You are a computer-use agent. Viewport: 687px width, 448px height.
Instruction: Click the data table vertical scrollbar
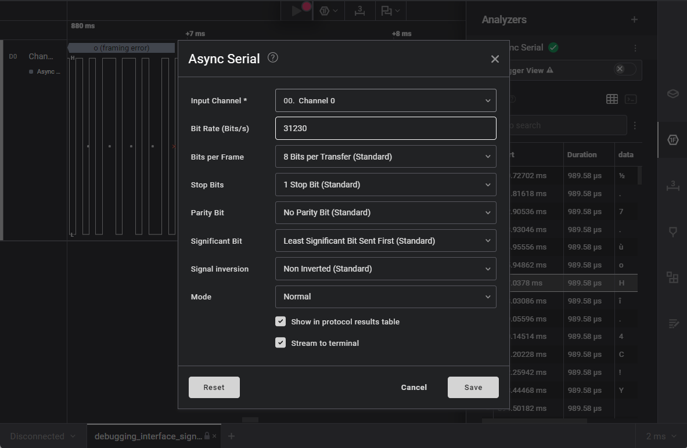pos(640,176)
